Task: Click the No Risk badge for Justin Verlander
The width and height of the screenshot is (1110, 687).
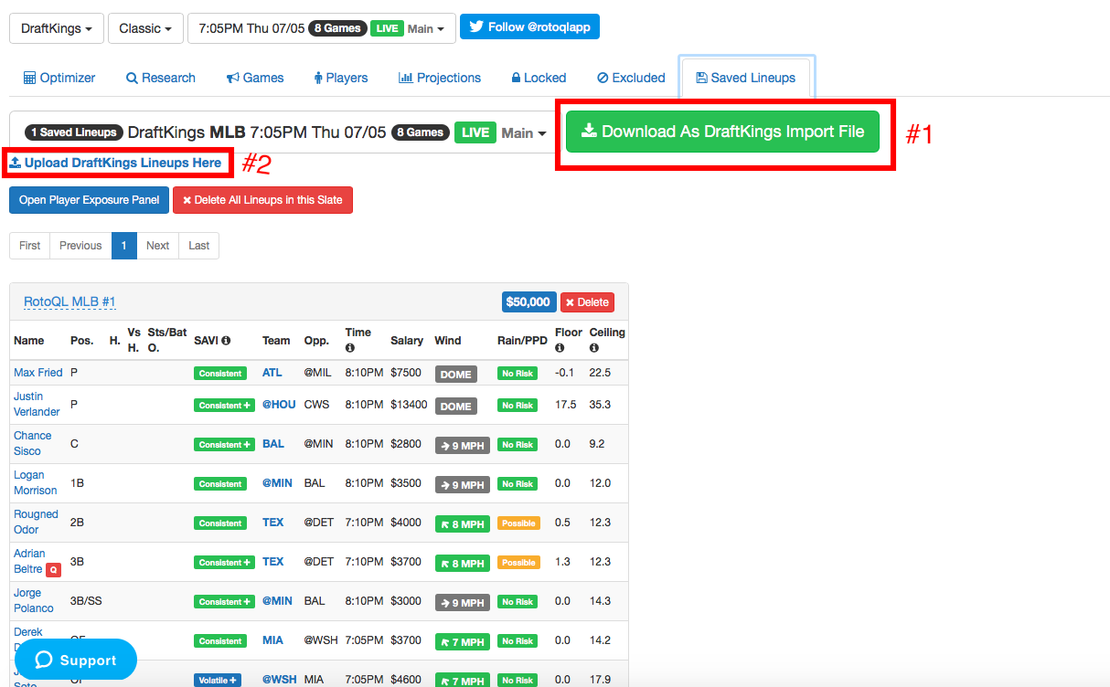Action: 518,406
